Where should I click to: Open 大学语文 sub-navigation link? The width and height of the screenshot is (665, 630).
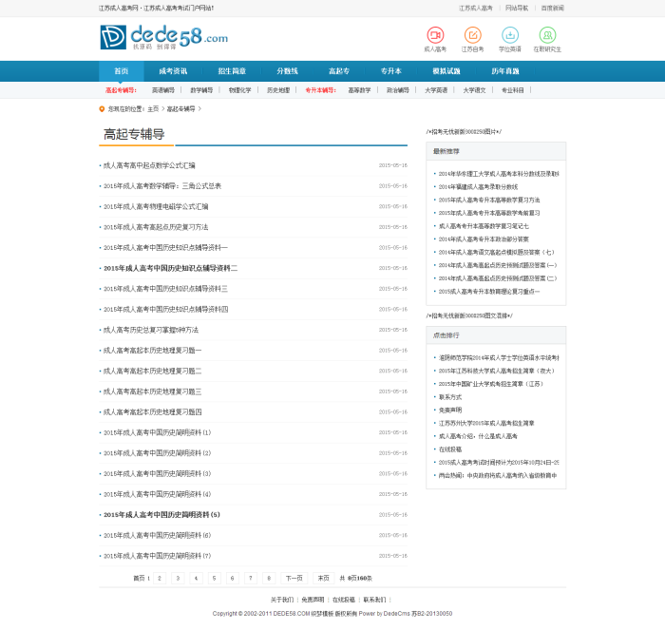pyautogui.click(x=474, y=90)
